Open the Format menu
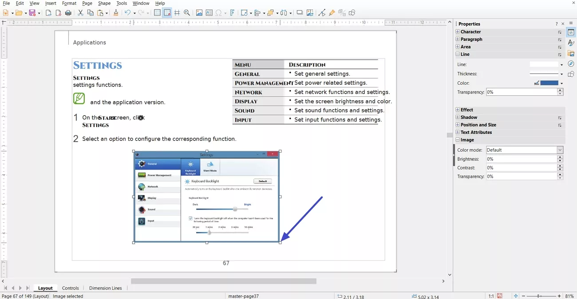This screenshot has width=577, height=299. click(x=69, y=3)
